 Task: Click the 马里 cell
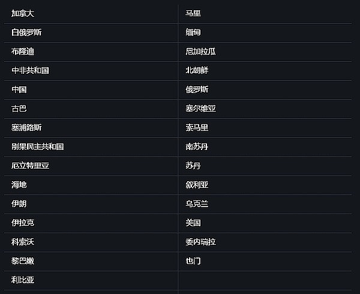point(193,13)
